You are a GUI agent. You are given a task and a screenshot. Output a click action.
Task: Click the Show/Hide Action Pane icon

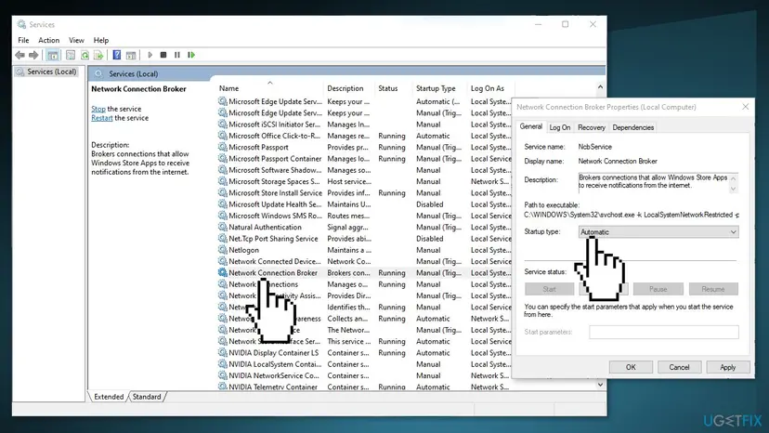point(131,55)
